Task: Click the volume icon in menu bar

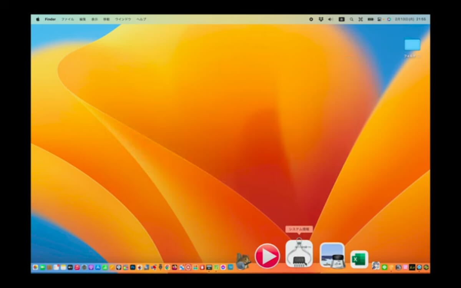Action: [x=330, y=19]
